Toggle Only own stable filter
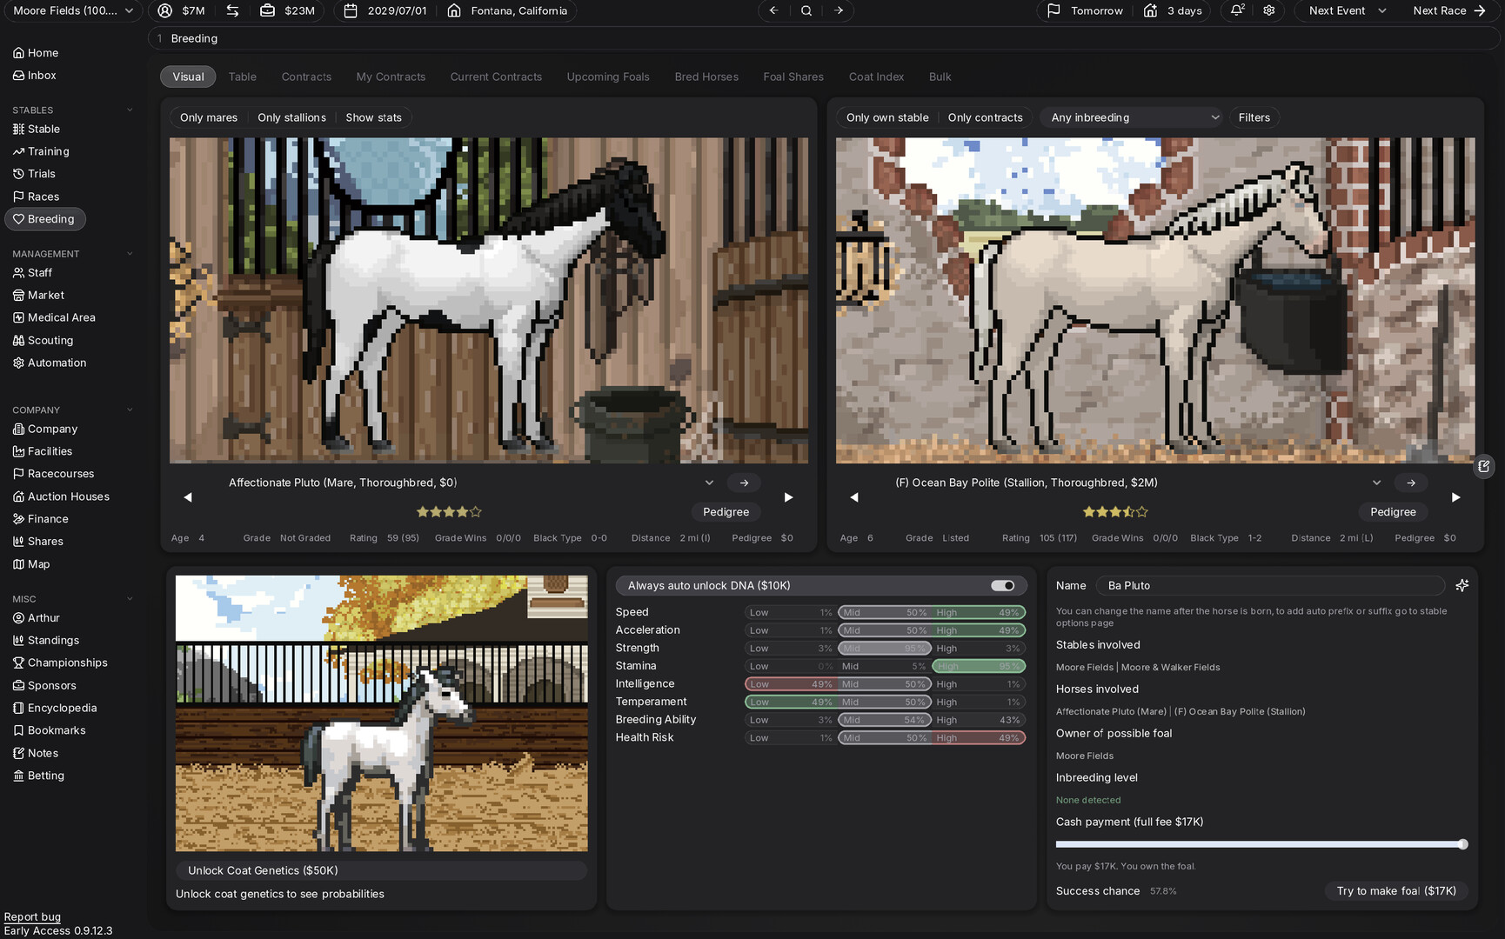Viewport: 1505px width, 939px height. 887,117
